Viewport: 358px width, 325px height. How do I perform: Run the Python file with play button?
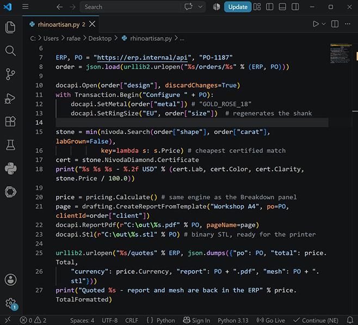point(316,24)
